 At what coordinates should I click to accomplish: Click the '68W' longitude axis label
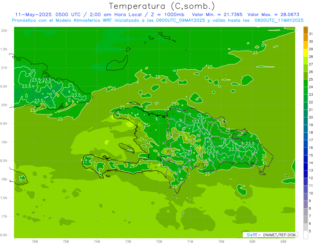283,242
